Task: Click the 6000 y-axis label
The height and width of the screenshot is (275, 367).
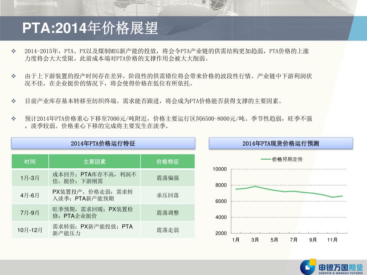Action: [221, 201]
